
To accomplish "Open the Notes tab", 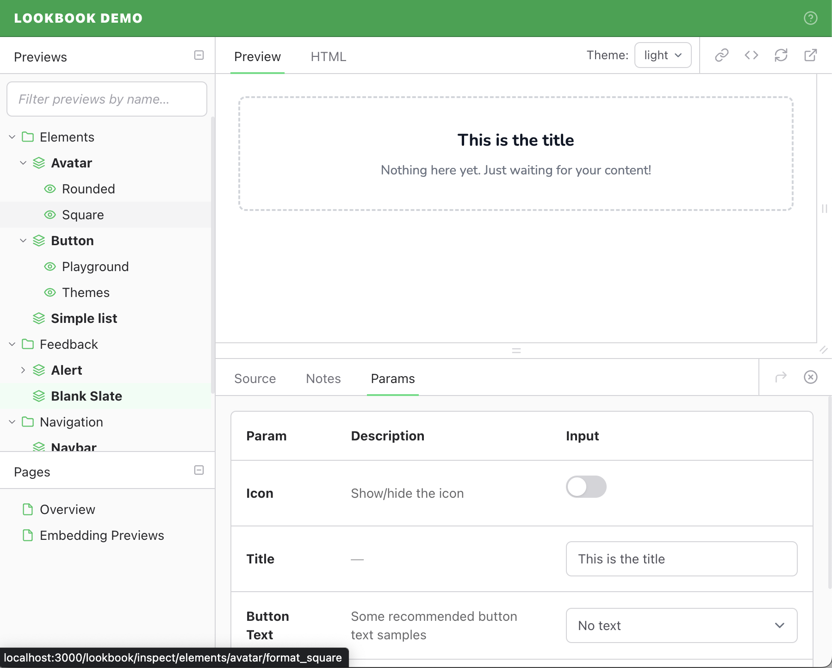I will click(x=323, y=378).
